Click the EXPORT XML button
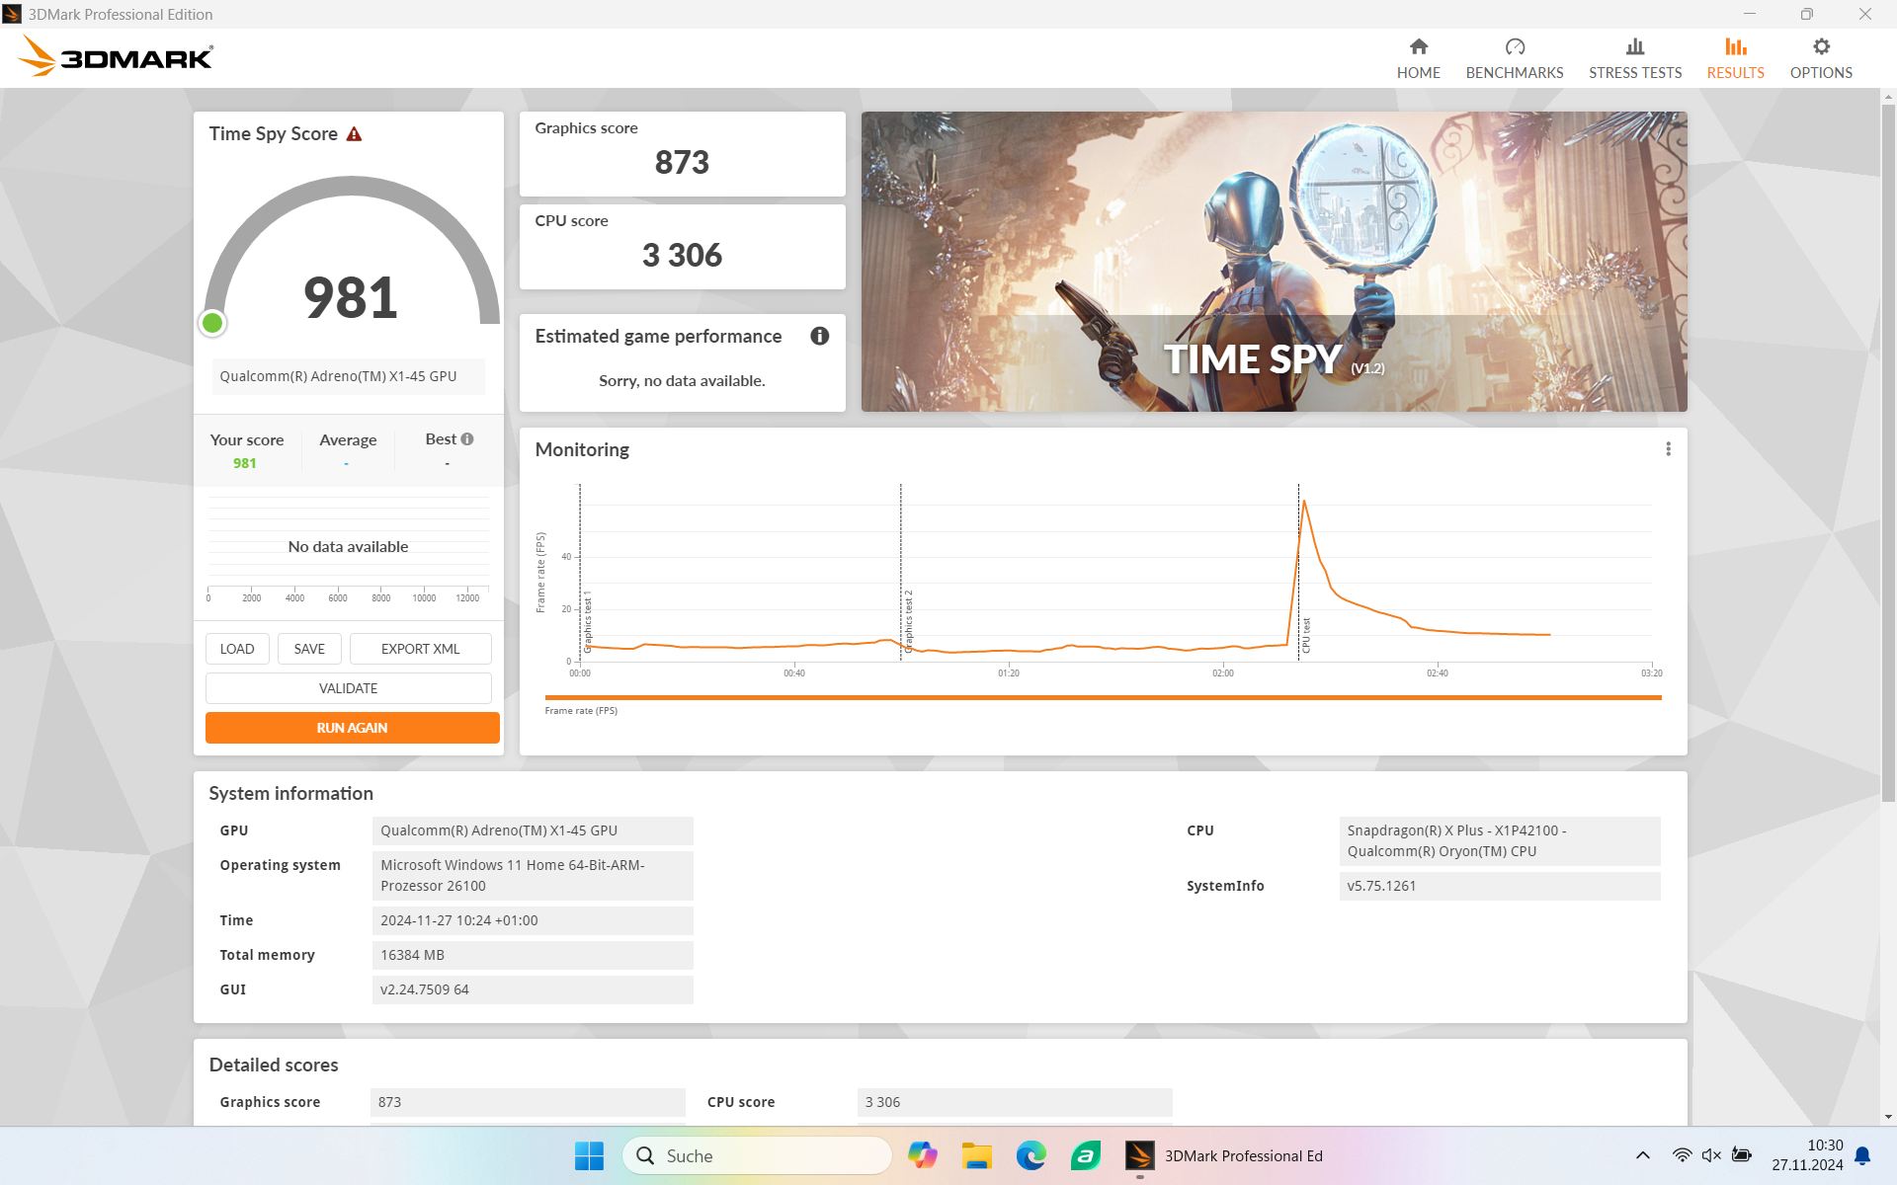This screenshot has height=1185, width=1897. click(420, 649)
